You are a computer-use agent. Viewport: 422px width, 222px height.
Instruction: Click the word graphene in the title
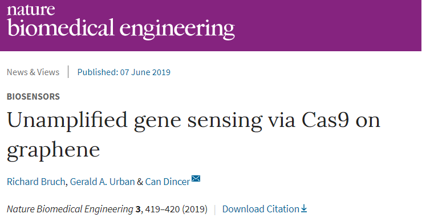53,150
